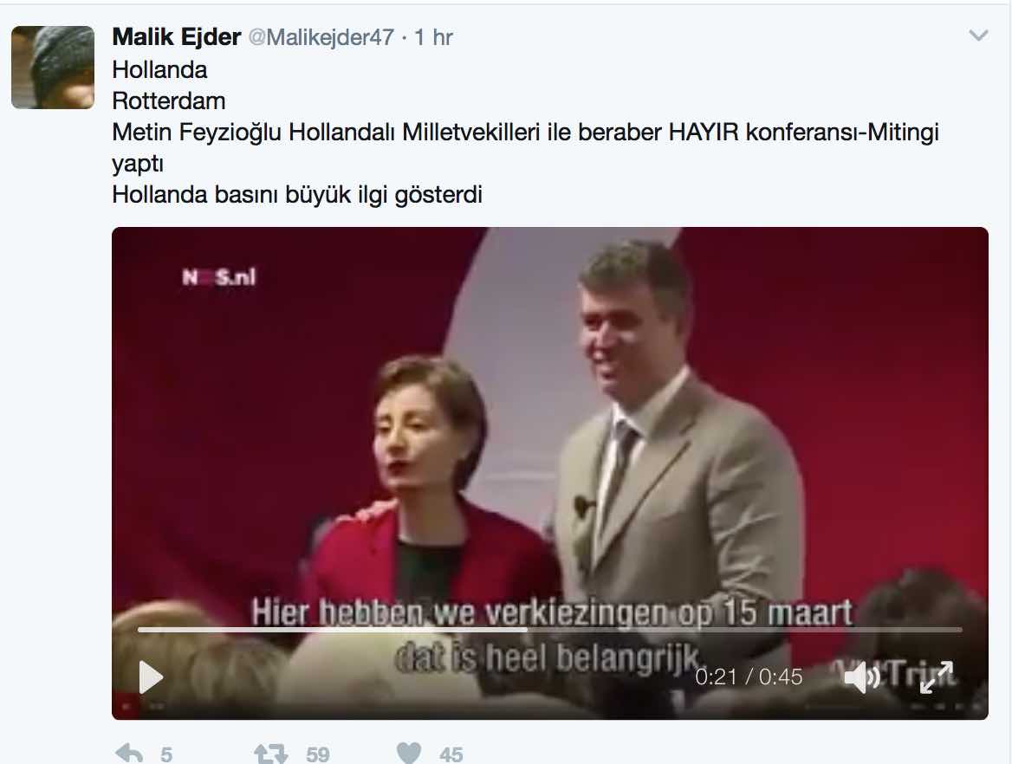Open the @Malikejder47 handle link
This screenshot has height=764, width=1012.
coord(321,37)
